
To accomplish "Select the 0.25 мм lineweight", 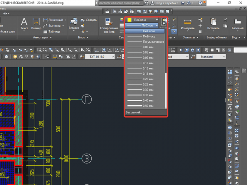I will tap(145, 85).
